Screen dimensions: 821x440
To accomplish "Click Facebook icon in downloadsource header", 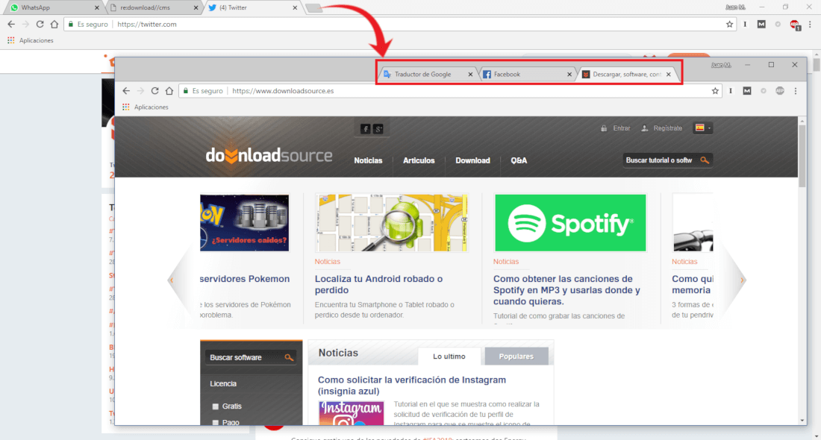I will [366, 129].
